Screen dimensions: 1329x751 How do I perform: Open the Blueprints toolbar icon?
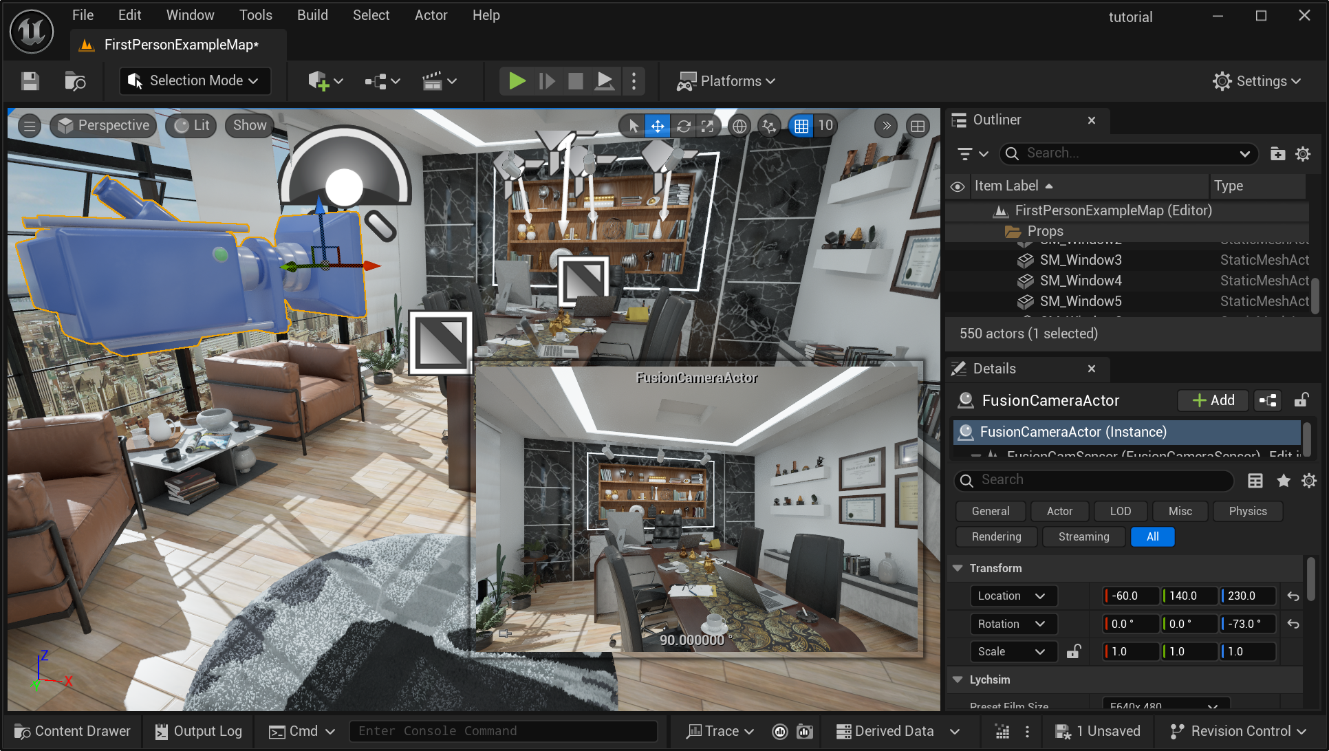[x=382, y=81]
